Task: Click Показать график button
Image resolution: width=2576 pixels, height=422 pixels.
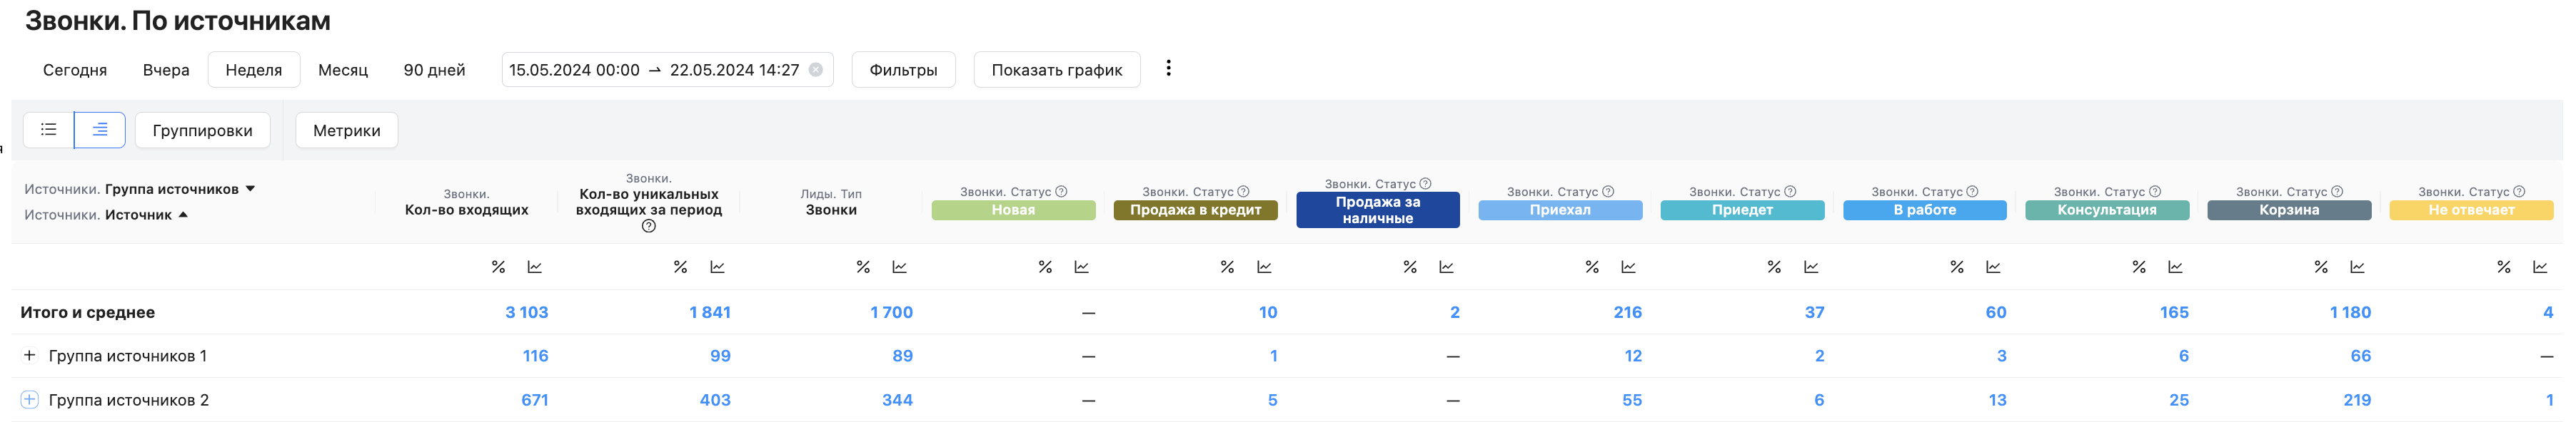Action: [1056, 70]
